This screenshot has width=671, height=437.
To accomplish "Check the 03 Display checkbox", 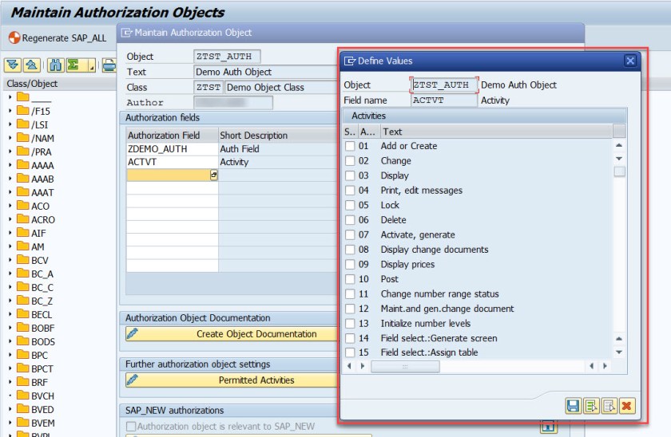I will pos(350,175).
